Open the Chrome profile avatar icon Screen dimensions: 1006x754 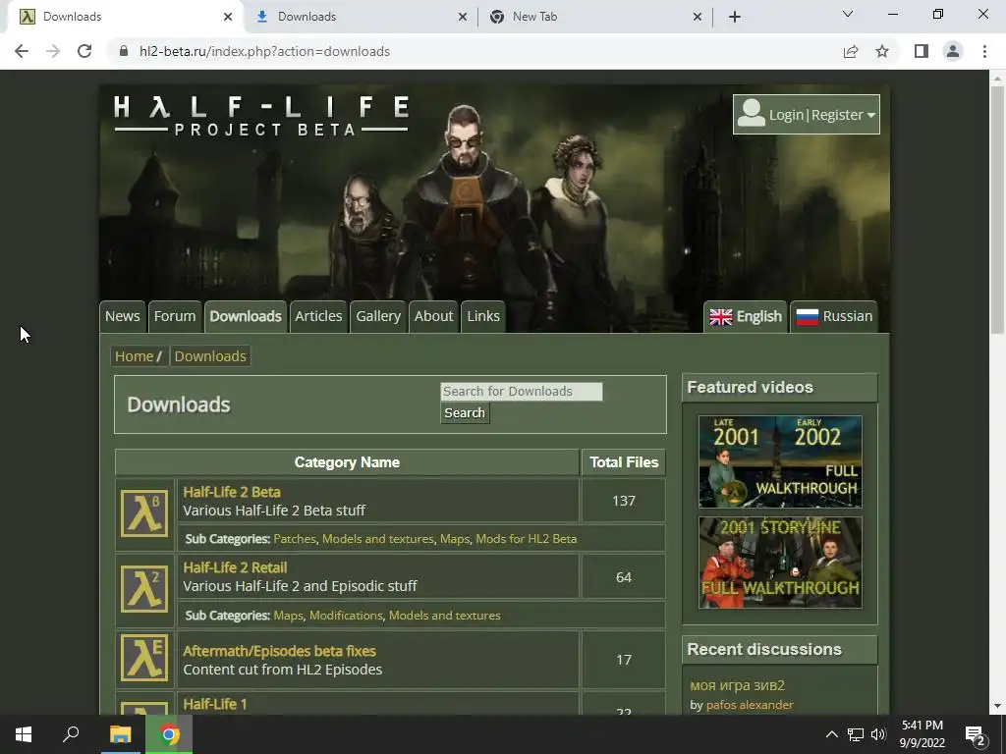[x=953, y=51]
